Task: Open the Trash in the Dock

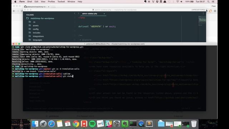Action: pos(194,124)
